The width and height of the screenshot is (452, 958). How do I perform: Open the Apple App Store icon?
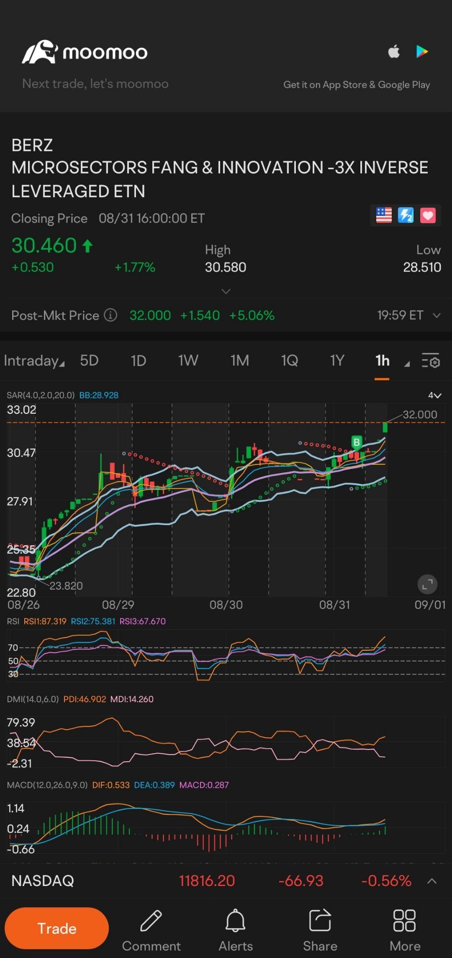coord(394,51)
